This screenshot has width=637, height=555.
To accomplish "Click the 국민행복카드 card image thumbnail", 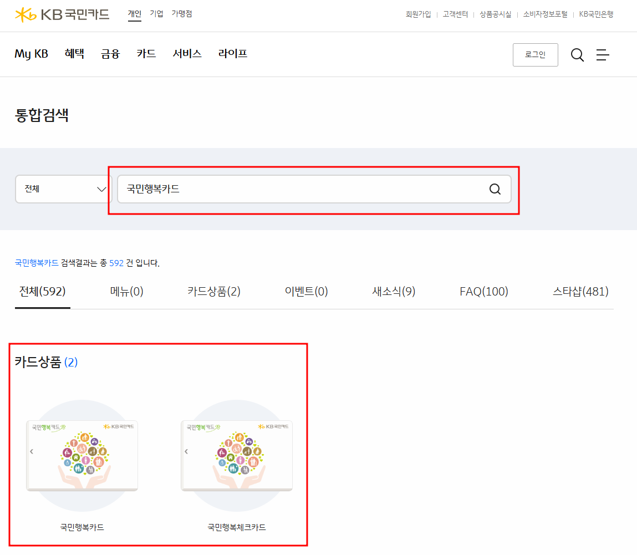I will 81,455.
